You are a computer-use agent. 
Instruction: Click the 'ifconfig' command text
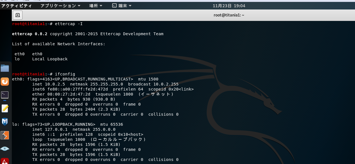[65, 74]
